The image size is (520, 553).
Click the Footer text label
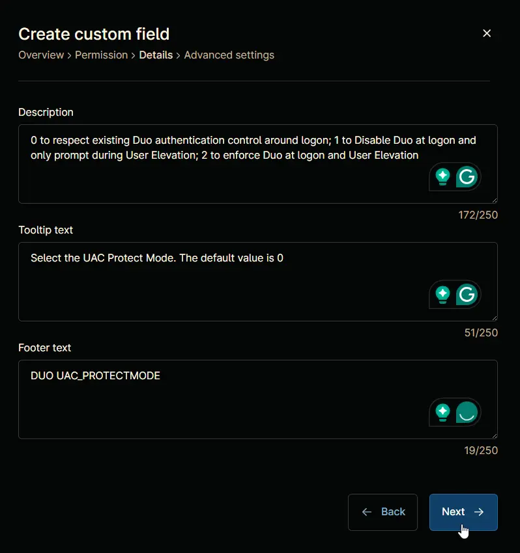[x=44, y=348]
